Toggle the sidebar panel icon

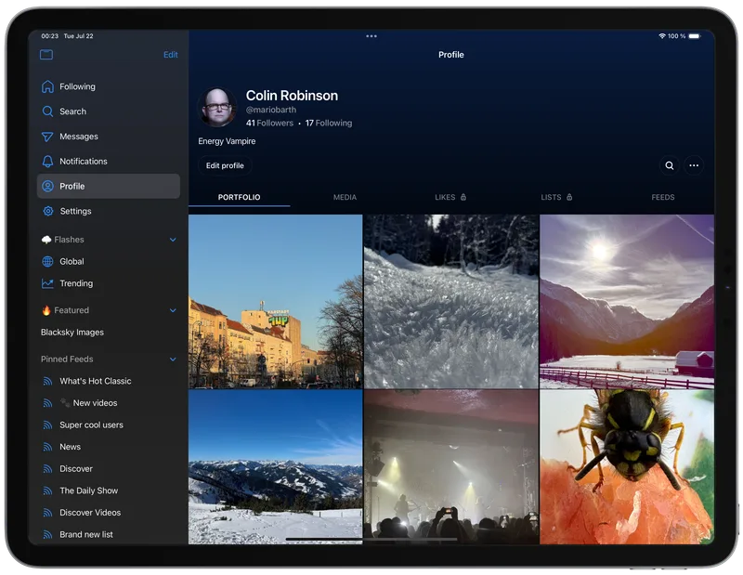(46, 55)
